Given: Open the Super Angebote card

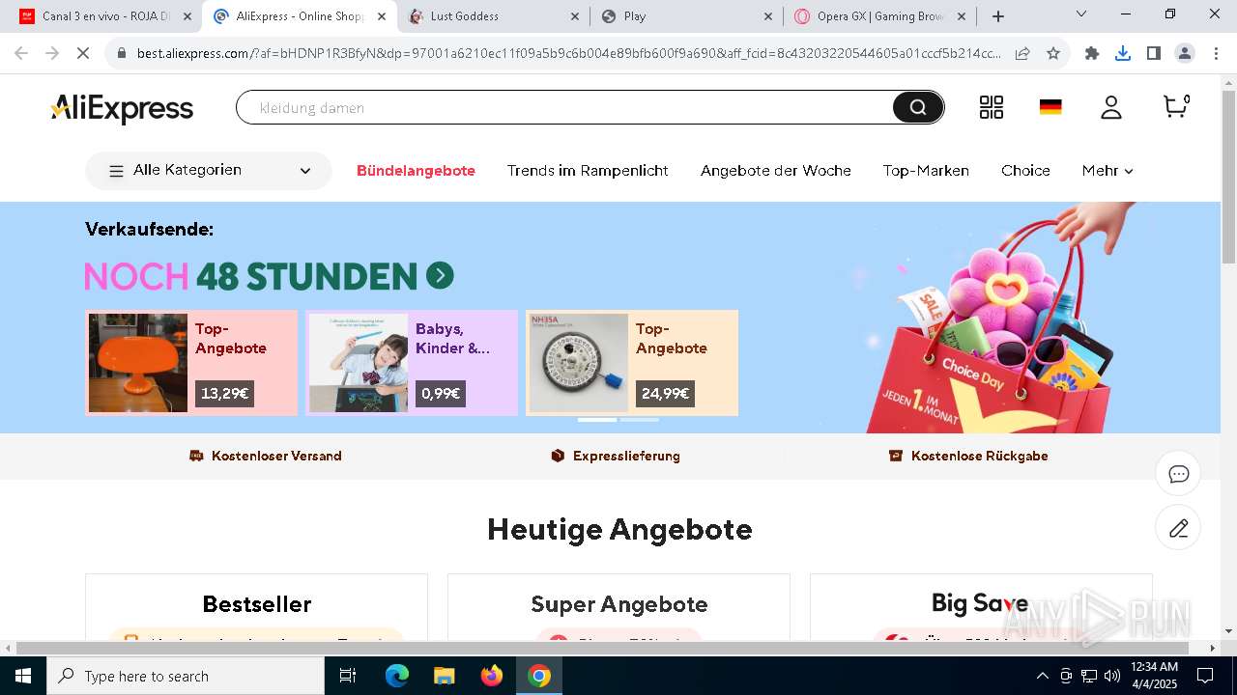Looking at the screenshot, I should [618, 607].
